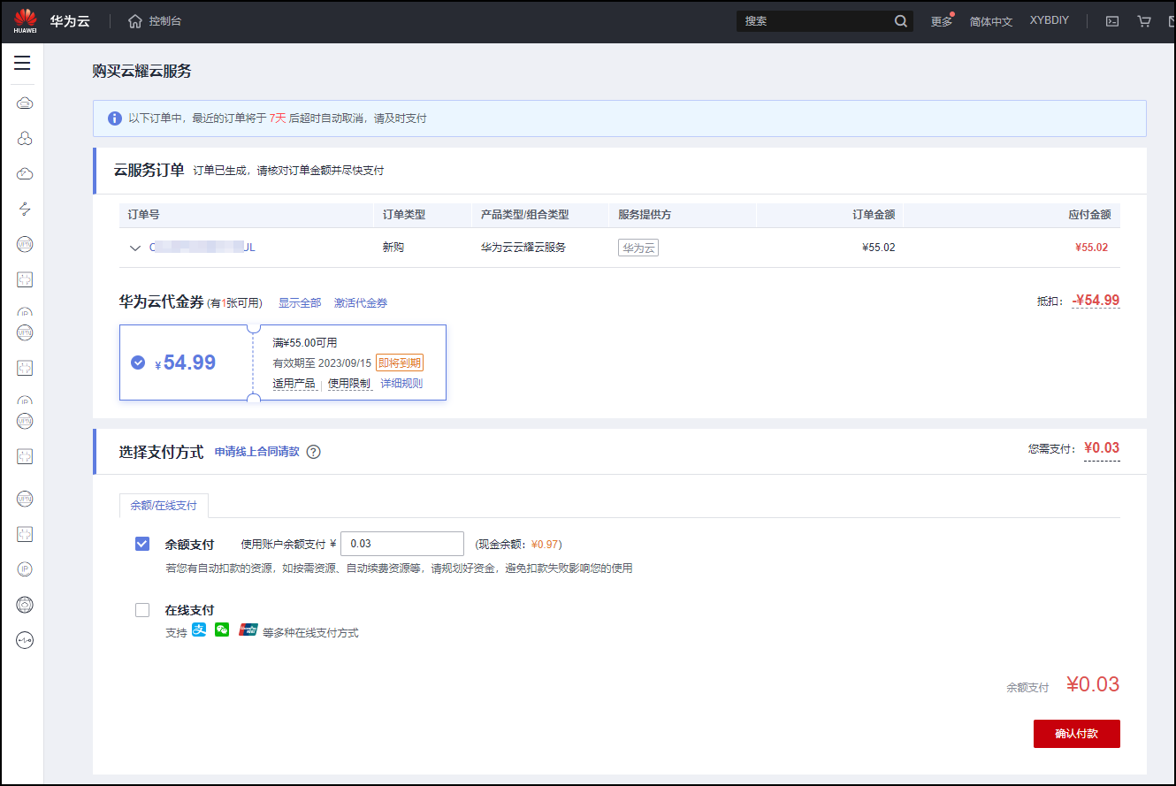This screenshot has width=1176, height=786.
Task: Click 使用限制 on the voucher
Action: 349,384
